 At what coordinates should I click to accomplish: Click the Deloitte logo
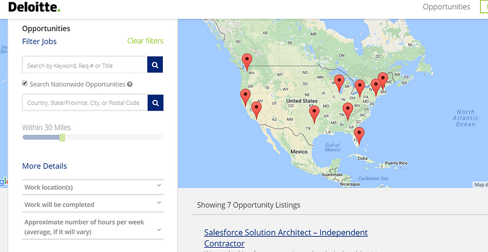(34, 7)
